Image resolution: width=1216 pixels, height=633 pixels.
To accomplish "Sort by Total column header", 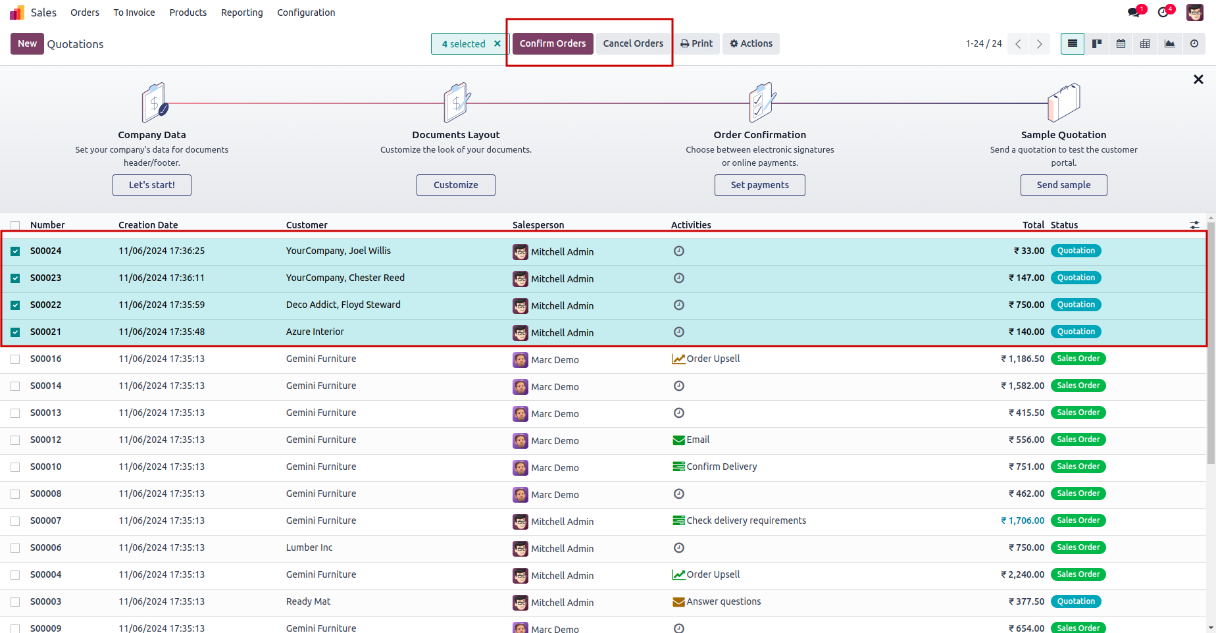I will [1033, 225].
